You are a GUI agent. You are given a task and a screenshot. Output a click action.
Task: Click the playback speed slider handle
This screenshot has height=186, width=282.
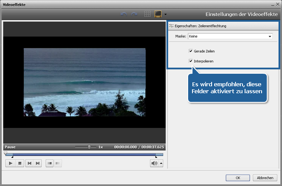click(89, 147)
